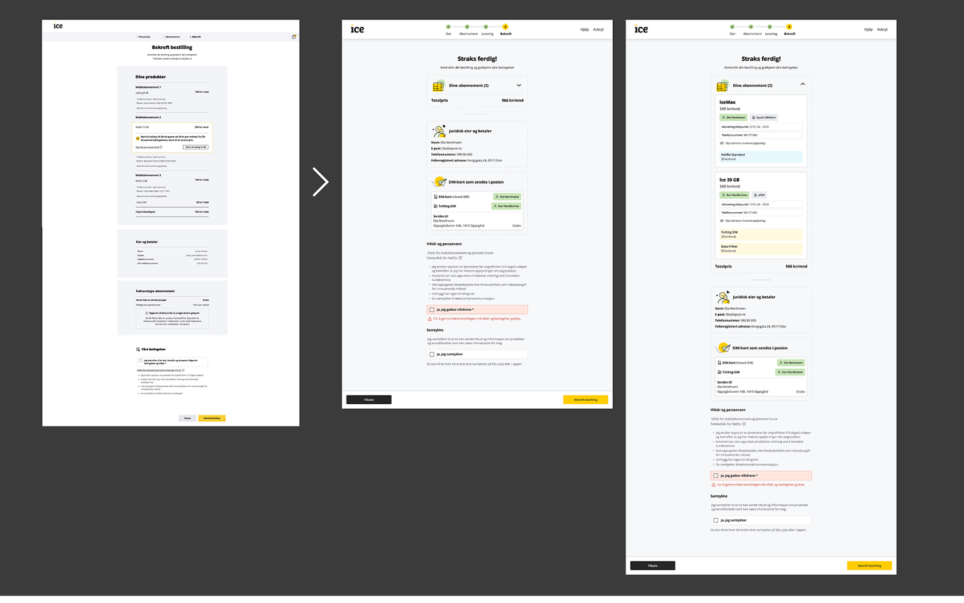The image size is (964, 603).
Task: Open cart icon in old Bekreft bestilling page
Action: click(x=294, y=37)
